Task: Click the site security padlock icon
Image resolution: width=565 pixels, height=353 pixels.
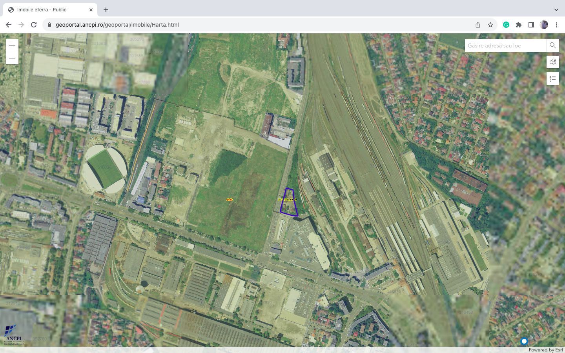Action: click(x=49, y=24)
